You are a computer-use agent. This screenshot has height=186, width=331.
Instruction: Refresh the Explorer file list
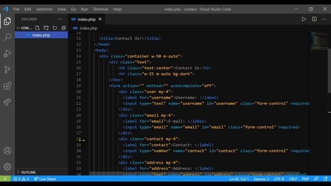point(55,28)
